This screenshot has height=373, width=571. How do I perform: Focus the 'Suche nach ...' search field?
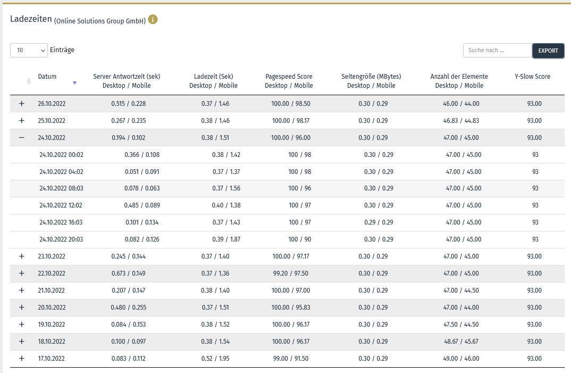tap(498, 51)
